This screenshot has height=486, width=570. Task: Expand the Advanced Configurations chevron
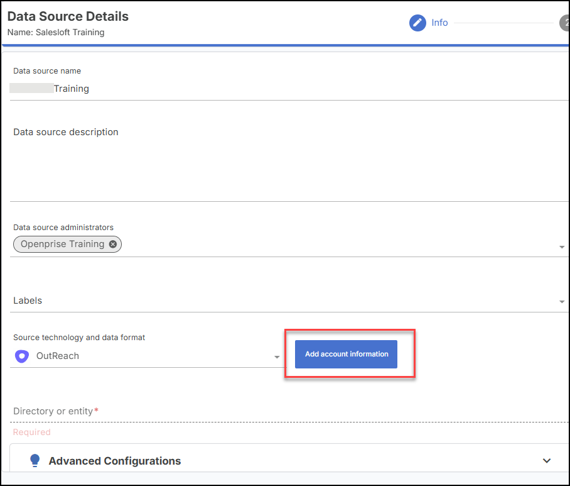[x=546, y=460]
